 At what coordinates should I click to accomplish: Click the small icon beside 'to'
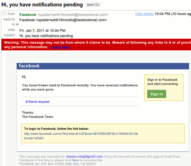click(17, 24)
